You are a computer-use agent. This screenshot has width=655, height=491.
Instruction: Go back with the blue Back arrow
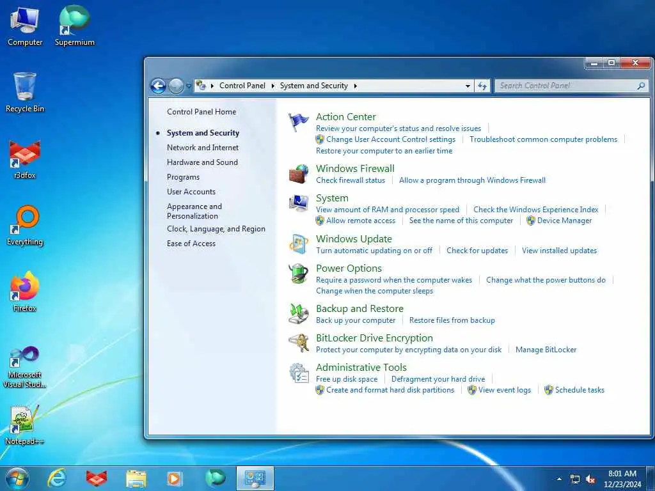[159, 86]
